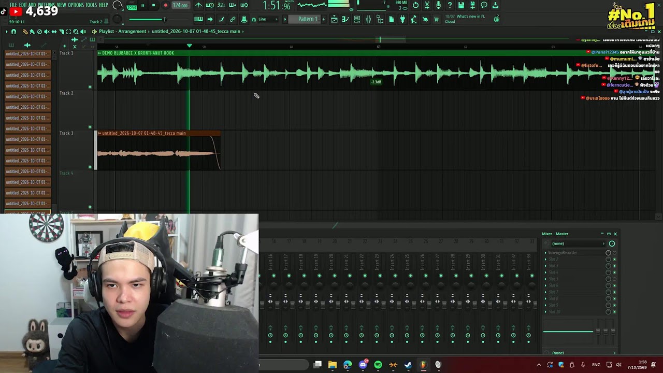This screenshot has width=663, height=373.
Task: Mute Insert 16 mixer channel light
Action: pyautogui.click(x=273, y=276)
